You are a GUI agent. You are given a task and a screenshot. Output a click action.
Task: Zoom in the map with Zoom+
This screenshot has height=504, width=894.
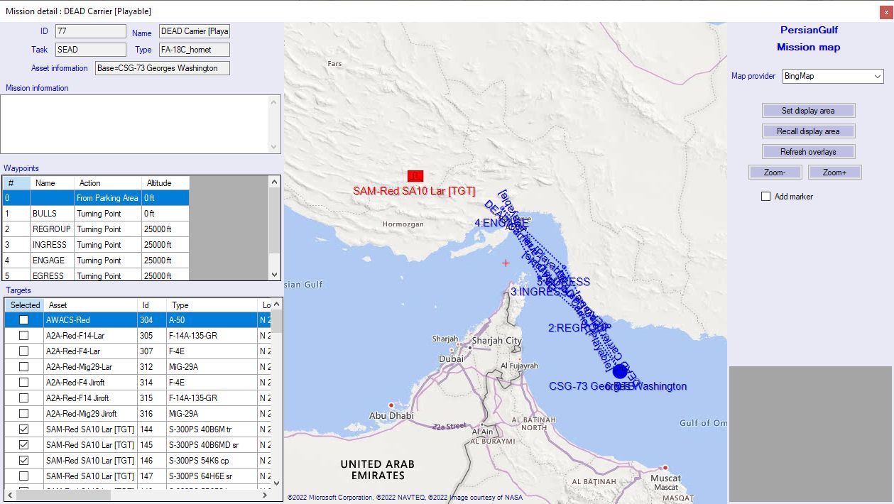coord(834,172)
